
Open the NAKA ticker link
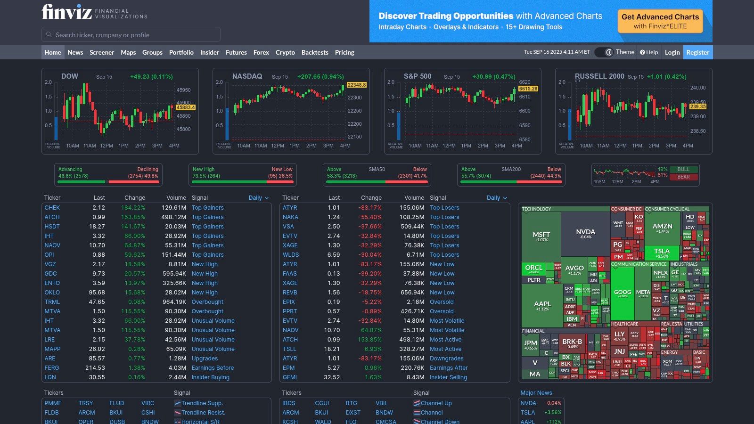[290, 217]
